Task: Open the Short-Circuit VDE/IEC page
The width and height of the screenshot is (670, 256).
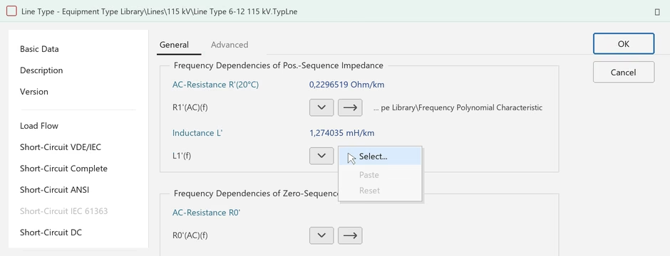Action: [x=61, y=147]
